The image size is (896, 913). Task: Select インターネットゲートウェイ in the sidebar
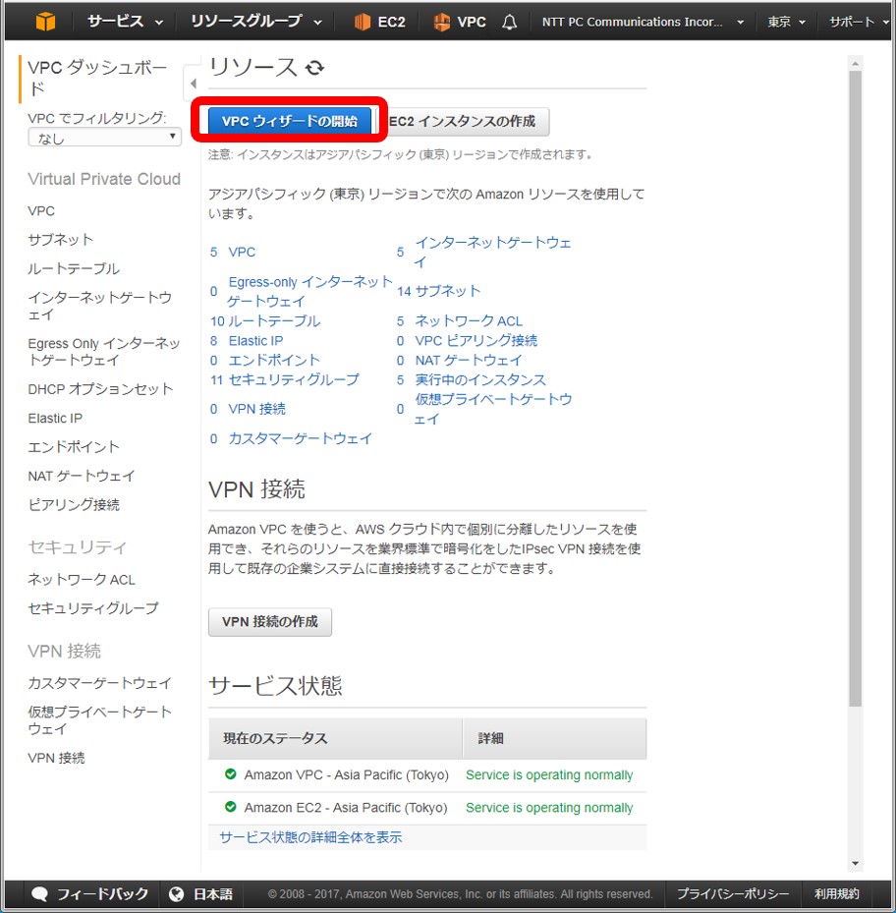tap(99, 307)
